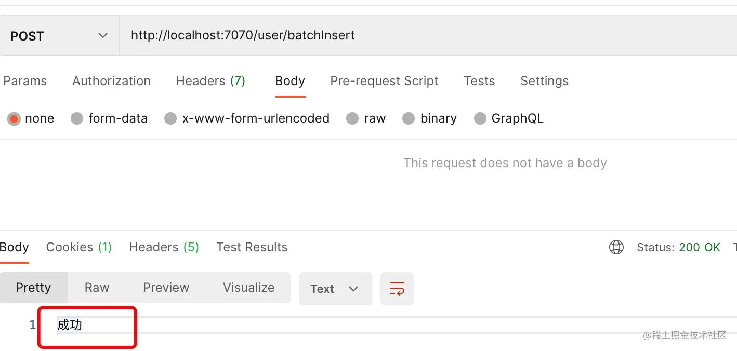Select the none body radio button
The width and height of the screenshot is (737, 351).
point(14,119)
